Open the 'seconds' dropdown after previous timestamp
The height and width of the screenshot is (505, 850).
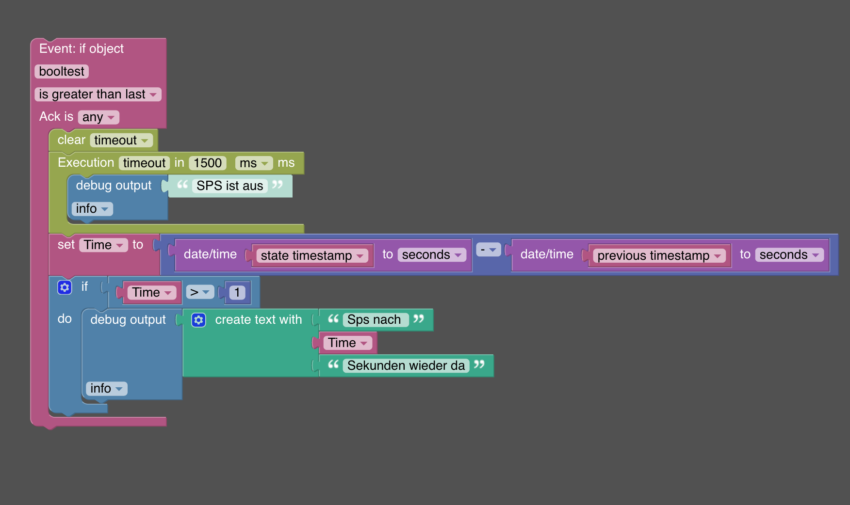click(789, 255)
